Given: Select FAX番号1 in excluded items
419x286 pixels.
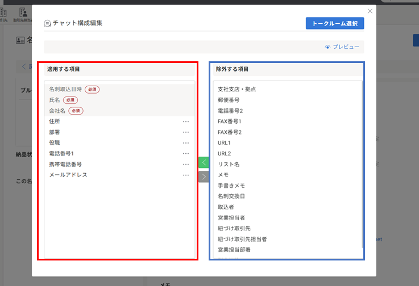Looking at the screenshot, I should point(230,121).
